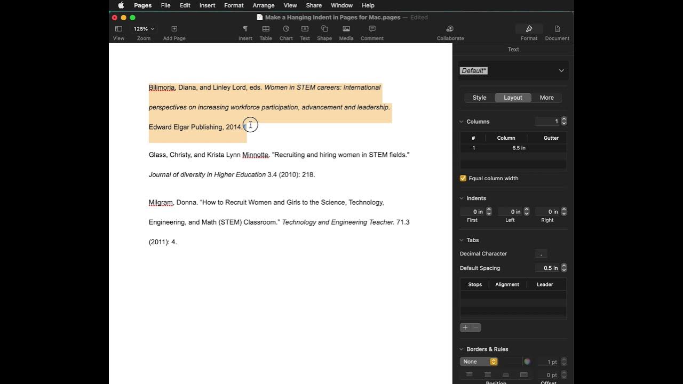The image size is (683, 384).
Task: Adjust the Right indent stepper
Action: pyautogui.click(x=564, y=212)
